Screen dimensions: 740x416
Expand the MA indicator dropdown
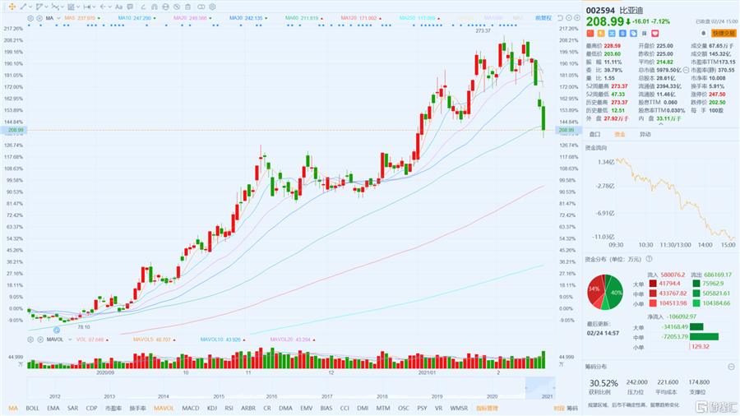click(x=58, y=18)
